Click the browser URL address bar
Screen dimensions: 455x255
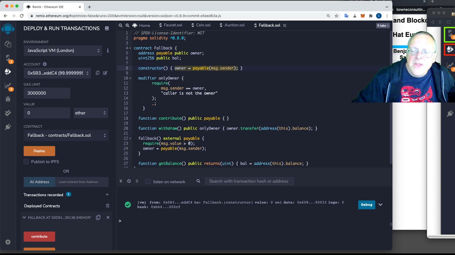pos(178,16)
